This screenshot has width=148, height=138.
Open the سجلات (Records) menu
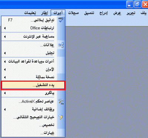click(x=74, y=13)
